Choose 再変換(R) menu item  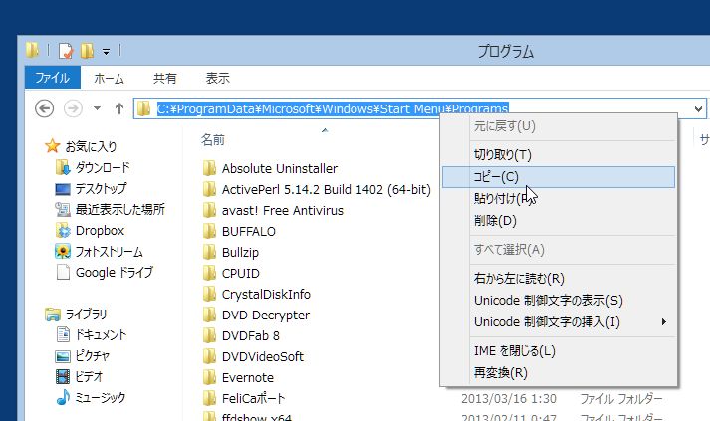(559, 373)
